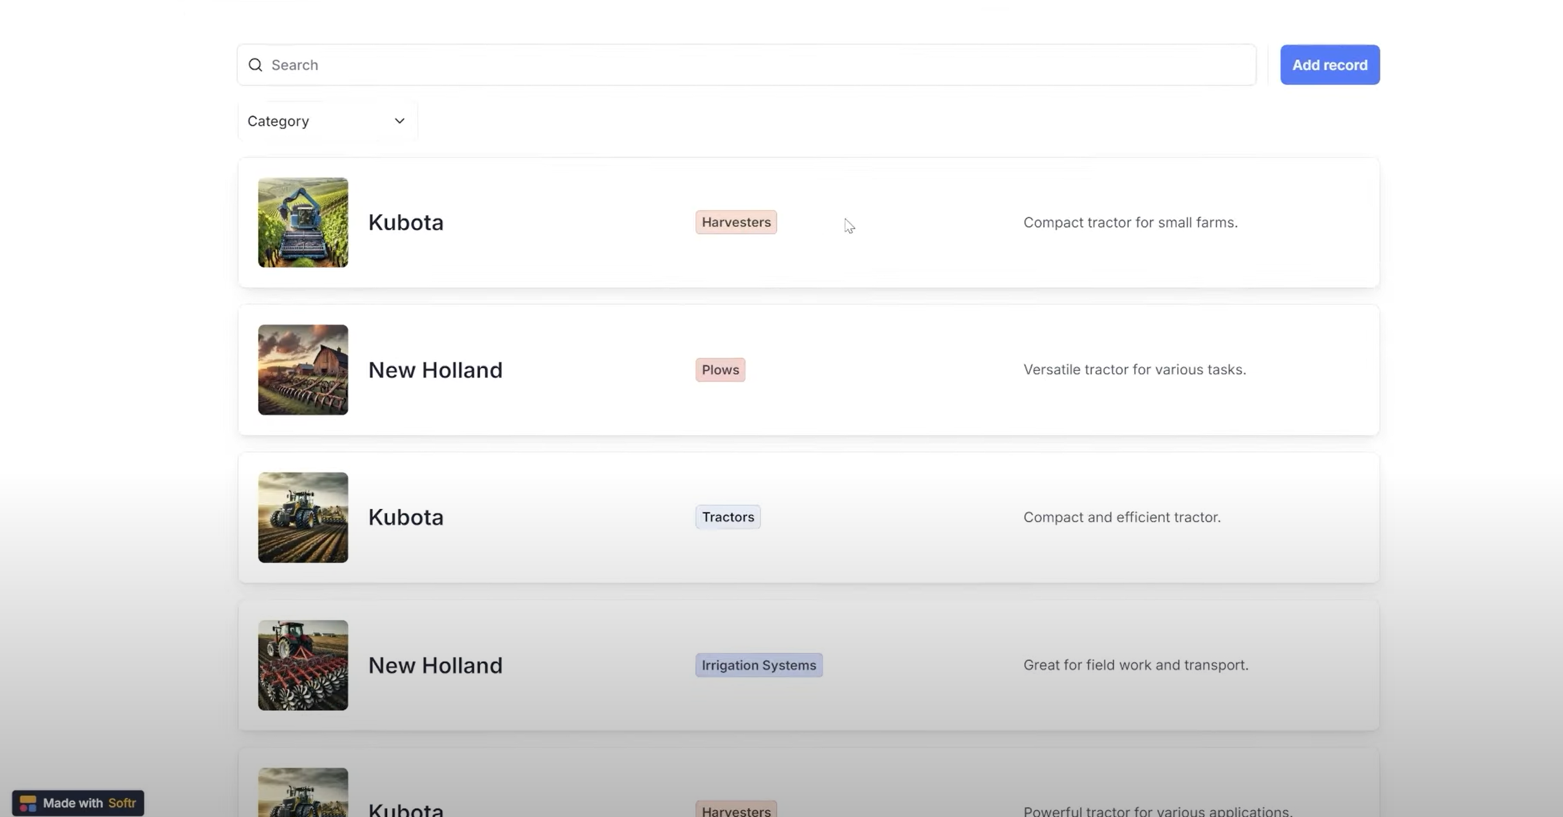The height and width of the screenshot is (817, 1563).
Task: Click "Versatile tractor for various tasks" description
Action: [1134, 370]
